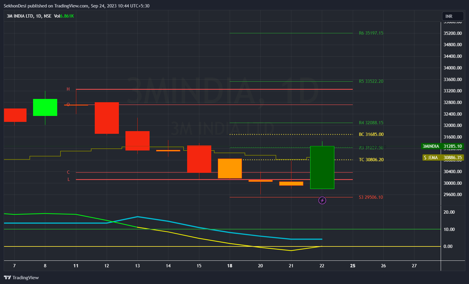The image size is (469, 284).
Task: Click the C close level marker
Action: click(68, 172)
